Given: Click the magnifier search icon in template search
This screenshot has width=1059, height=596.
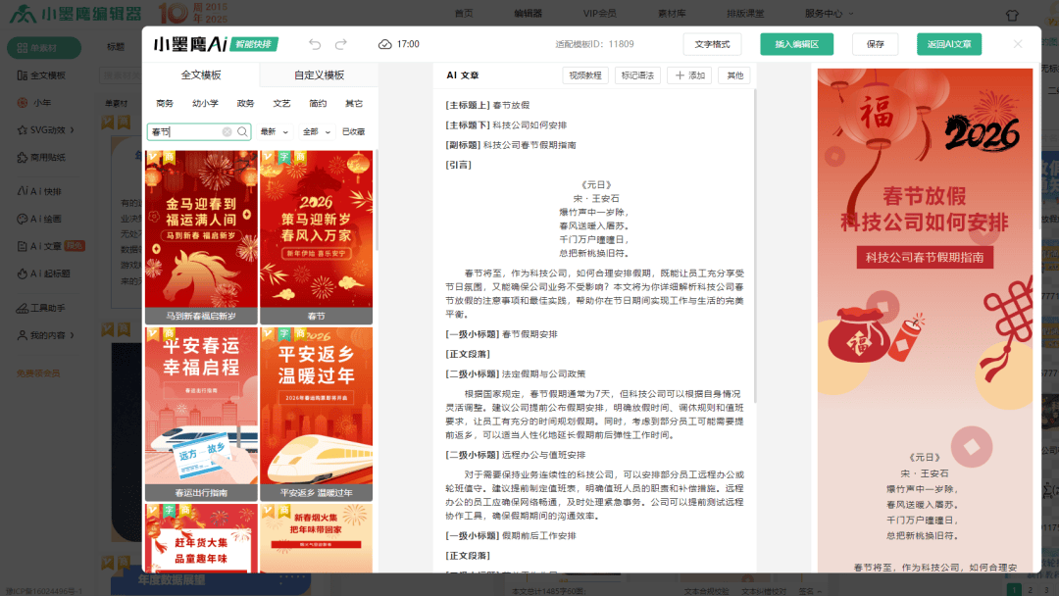Looking at the screenshot, I should [242, 131].
